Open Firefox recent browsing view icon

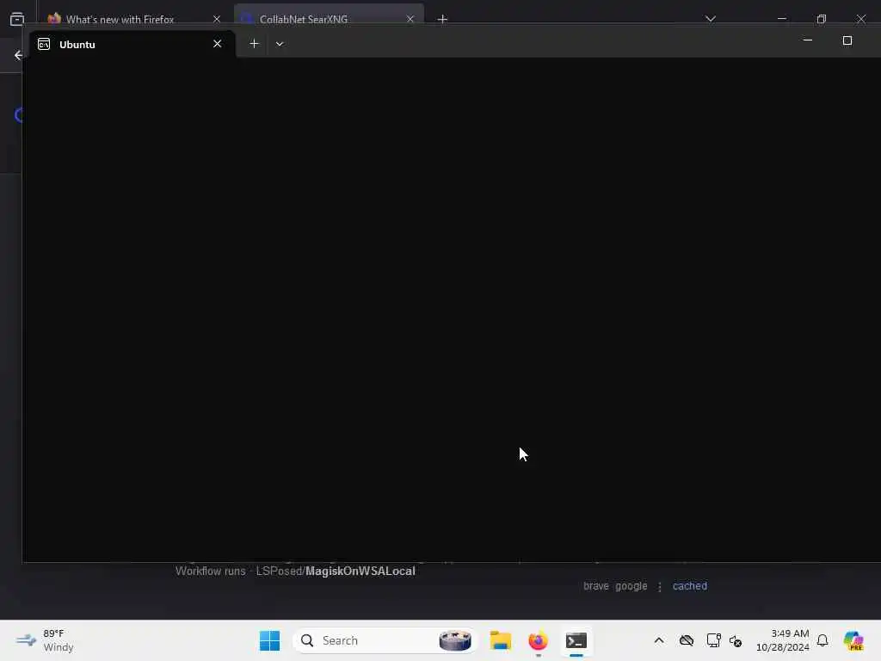pos(17,19)
